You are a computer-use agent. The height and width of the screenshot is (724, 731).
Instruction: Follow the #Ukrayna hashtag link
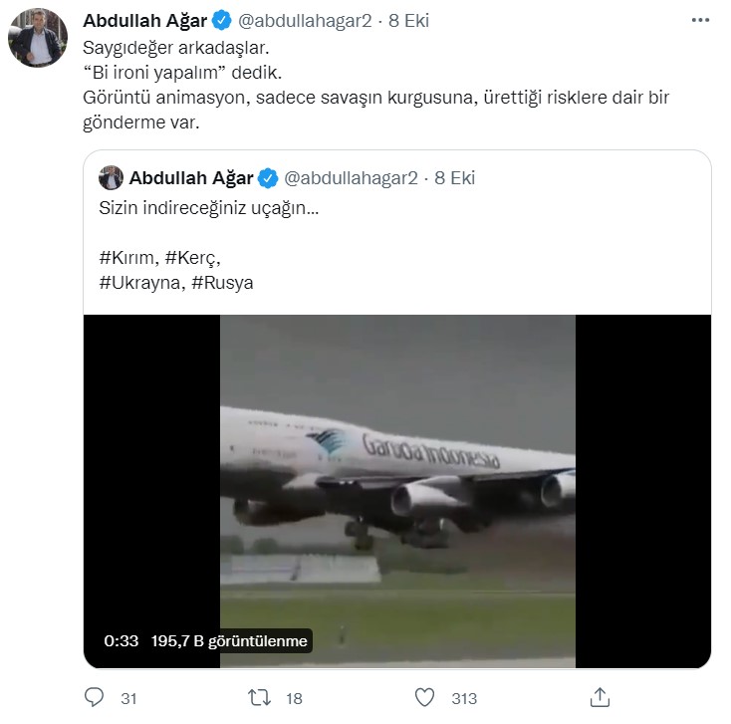[x=139, y=283]
